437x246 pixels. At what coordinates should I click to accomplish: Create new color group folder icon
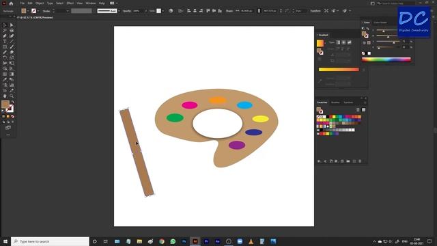click(348, 161)
